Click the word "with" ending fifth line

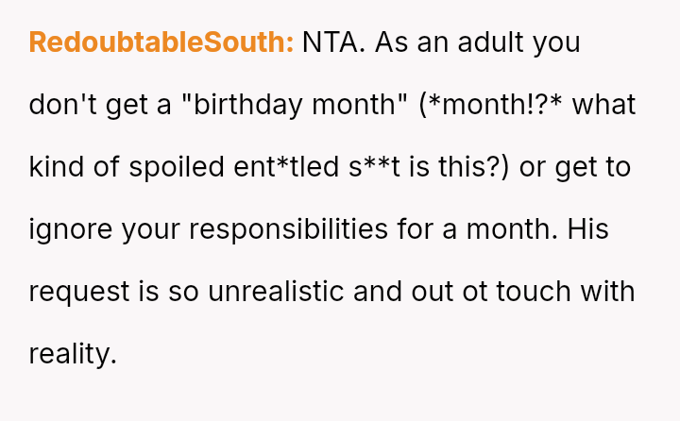[x=608, y=292]
